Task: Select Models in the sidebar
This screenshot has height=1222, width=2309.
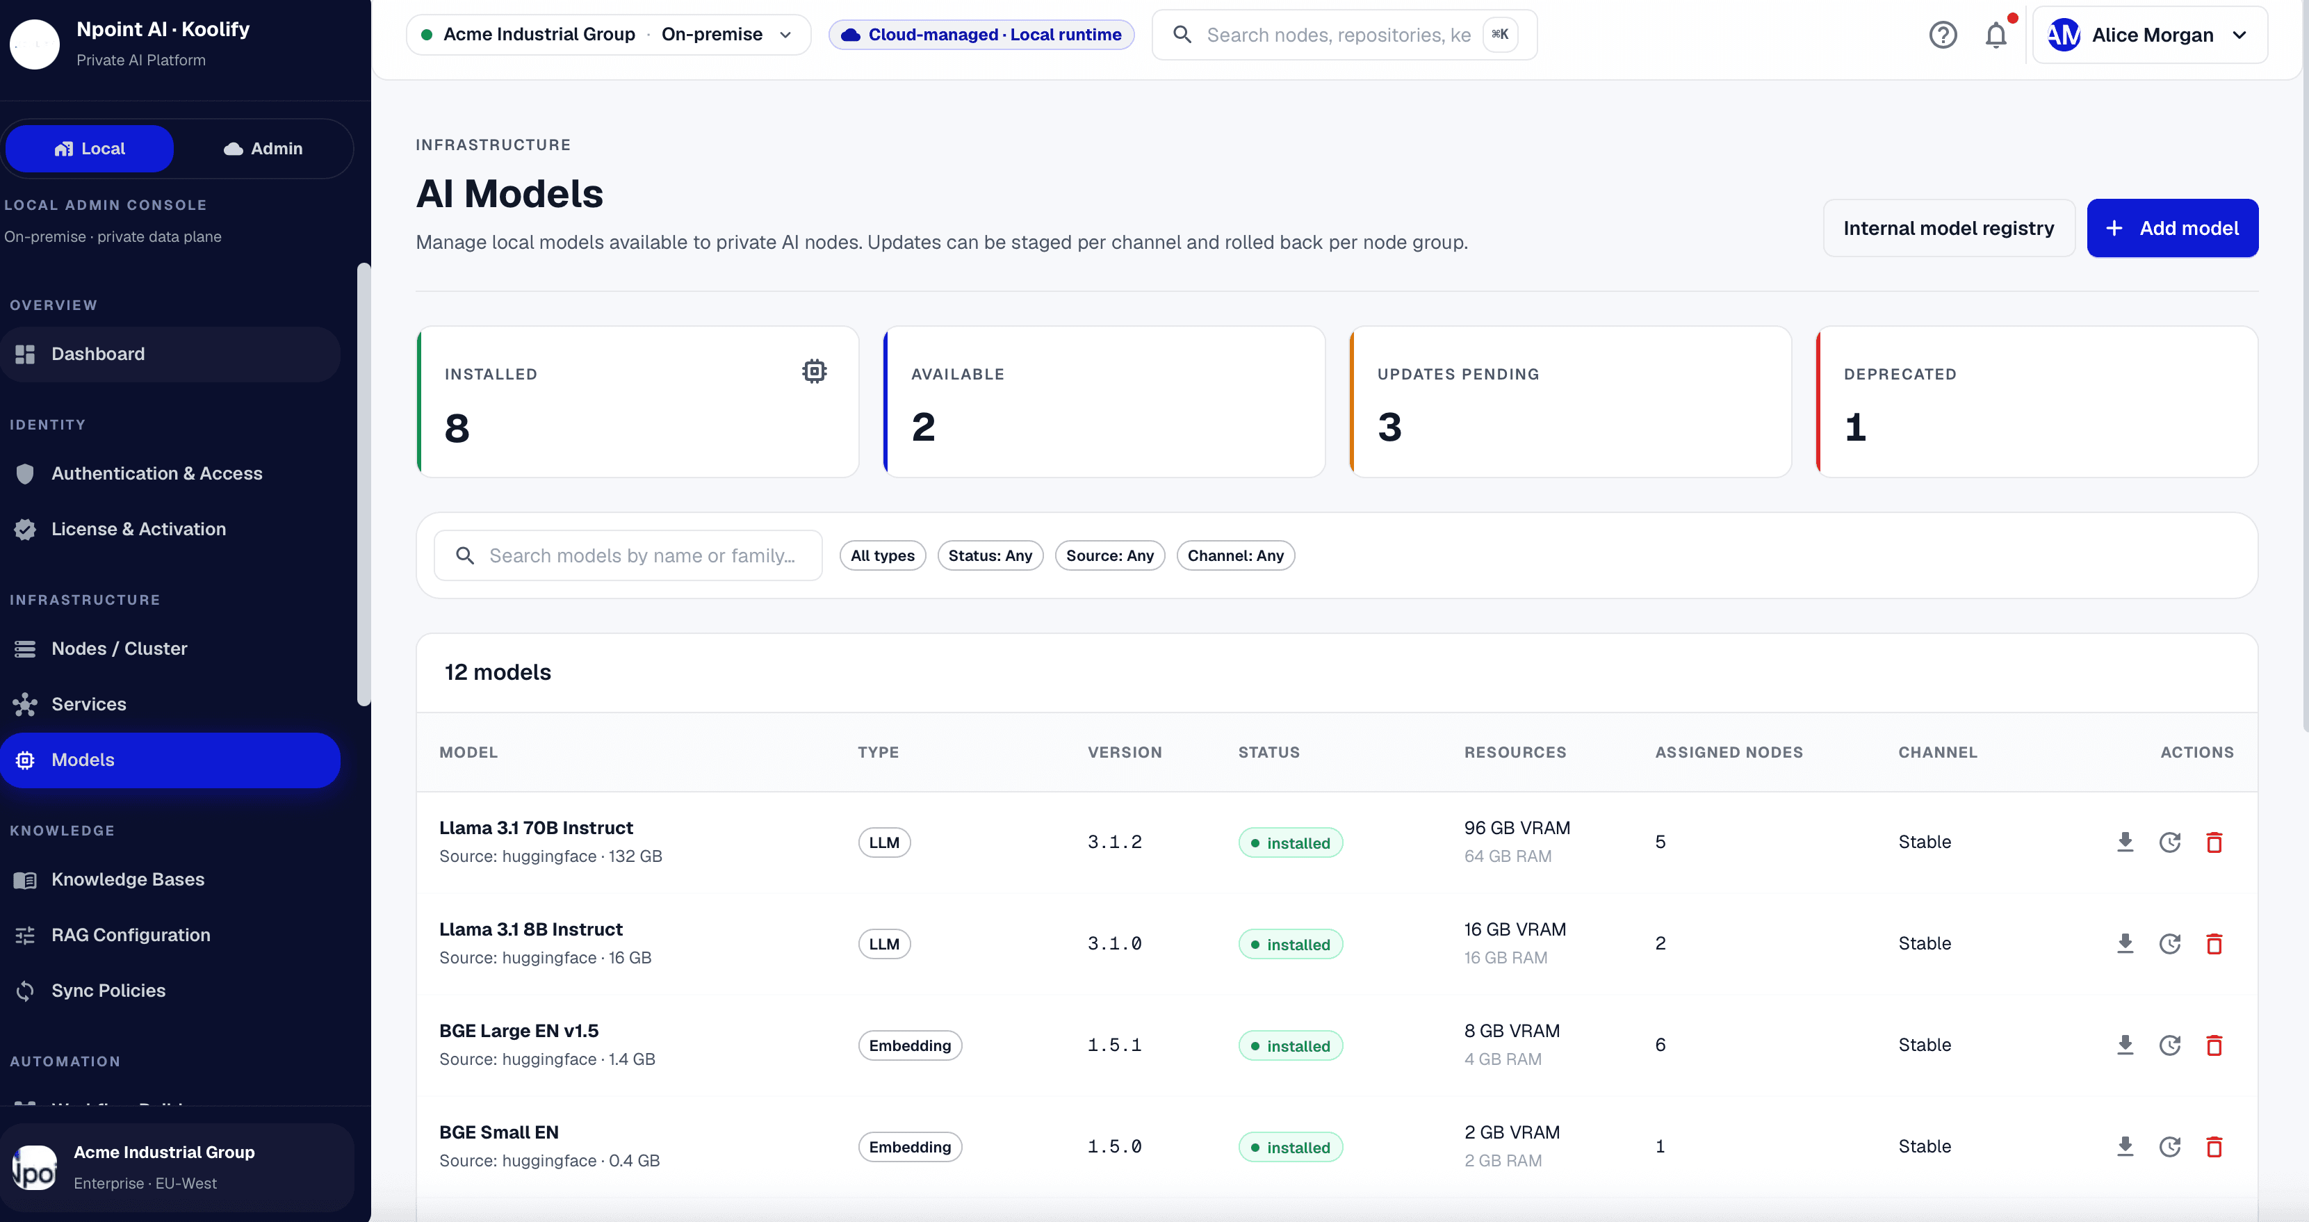Action: pos(170,760)
